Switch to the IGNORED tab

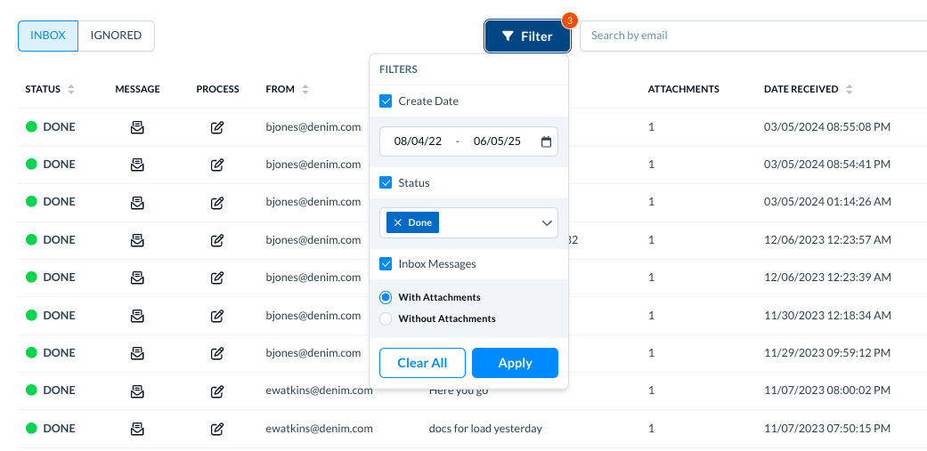[116, 36]
